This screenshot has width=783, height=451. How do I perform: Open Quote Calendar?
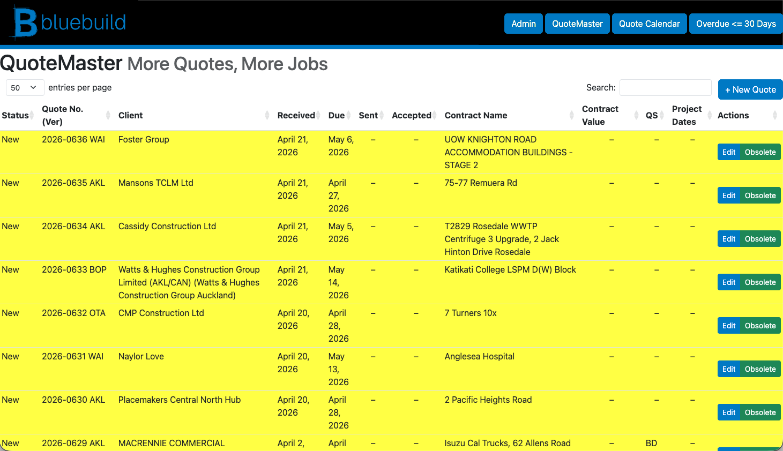[649, 24]
